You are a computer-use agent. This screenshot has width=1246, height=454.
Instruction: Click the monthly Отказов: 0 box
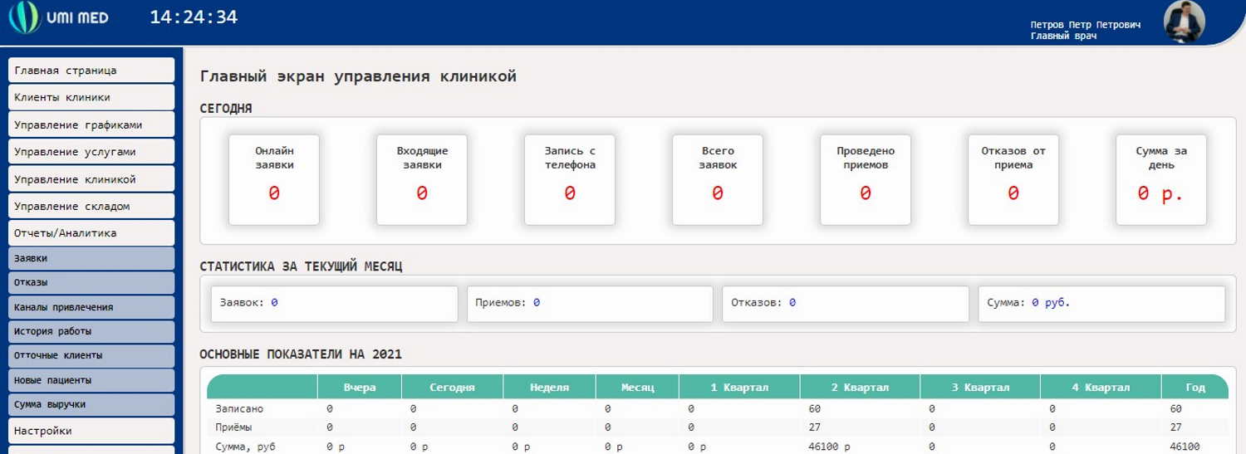point(846,304)
